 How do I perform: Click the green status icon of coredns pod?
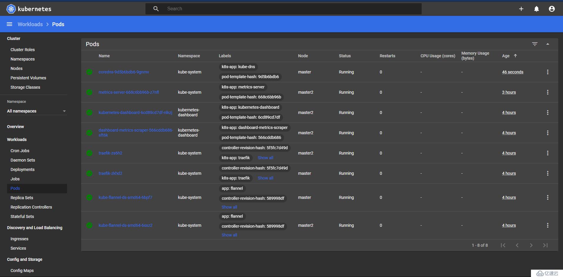coord(89,72)
